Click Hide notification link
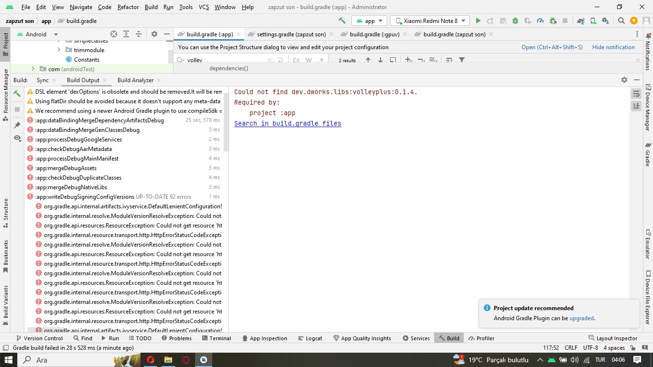Screen dimensions: 653x367 (613, 47)
